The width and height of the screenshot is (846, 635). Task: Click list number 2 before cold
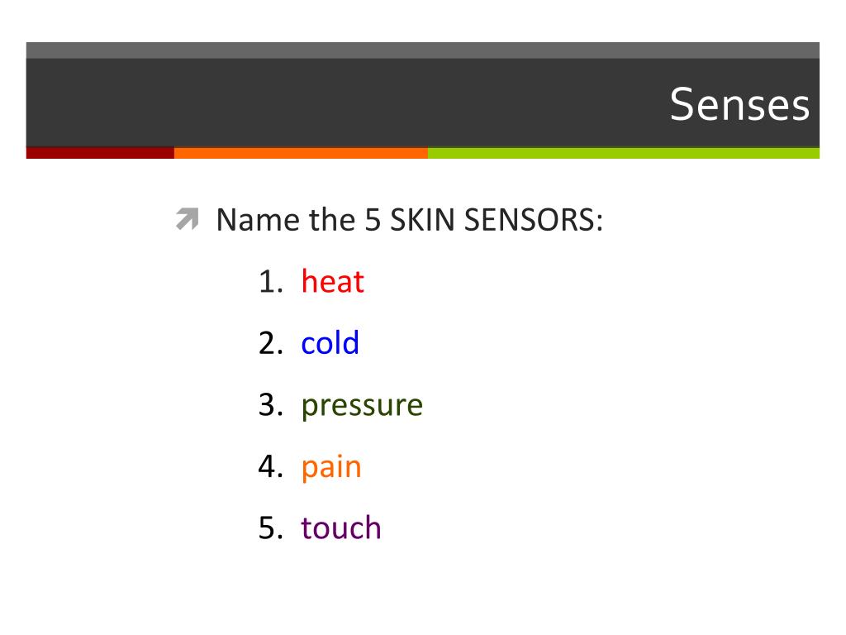271,343
